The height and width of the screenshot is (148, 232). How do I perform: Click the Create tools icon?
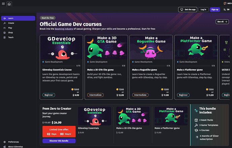coord(5,23)
